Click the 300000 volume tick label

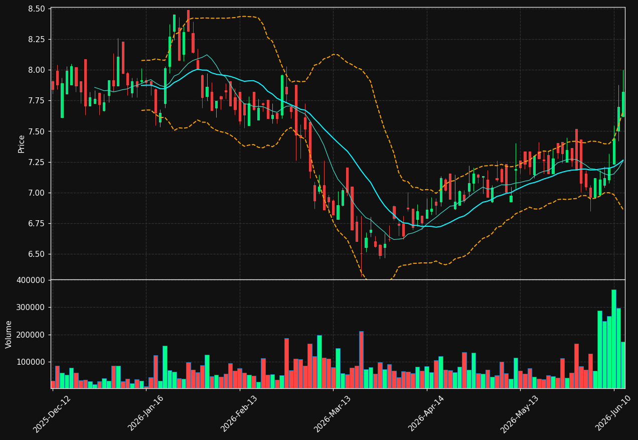[32, 308]
